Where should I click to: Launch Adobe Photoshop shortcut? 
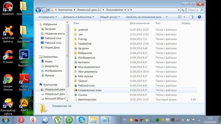pyautogui.click(x=24, y=58)
